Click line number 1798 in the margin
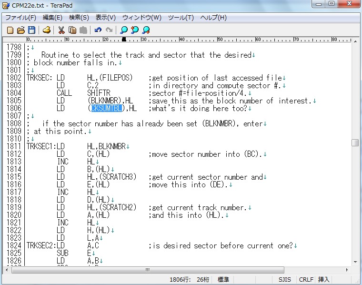The height and width of the screenshot is (285, 362). point(14,47)
